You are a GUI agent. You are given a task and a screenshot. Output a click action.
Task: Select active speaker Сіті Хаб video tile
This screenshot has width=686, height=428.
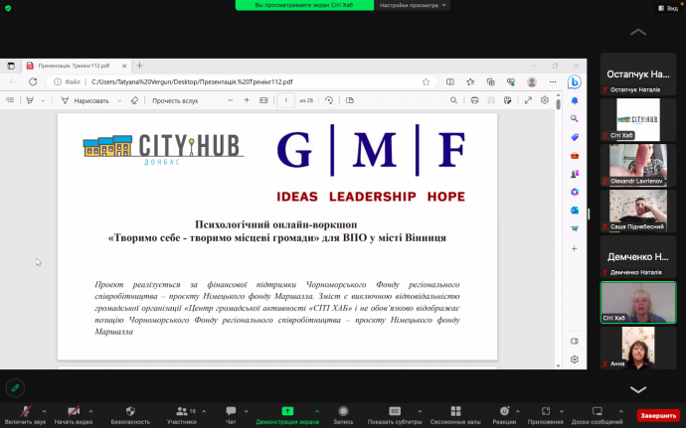tap(638, 302)
